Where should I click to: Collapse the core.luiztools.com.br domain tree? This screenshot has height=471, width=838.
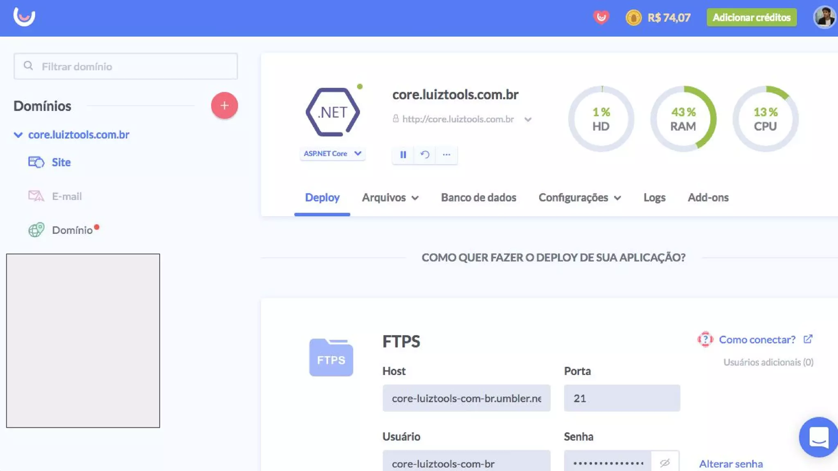click(18, 135)
